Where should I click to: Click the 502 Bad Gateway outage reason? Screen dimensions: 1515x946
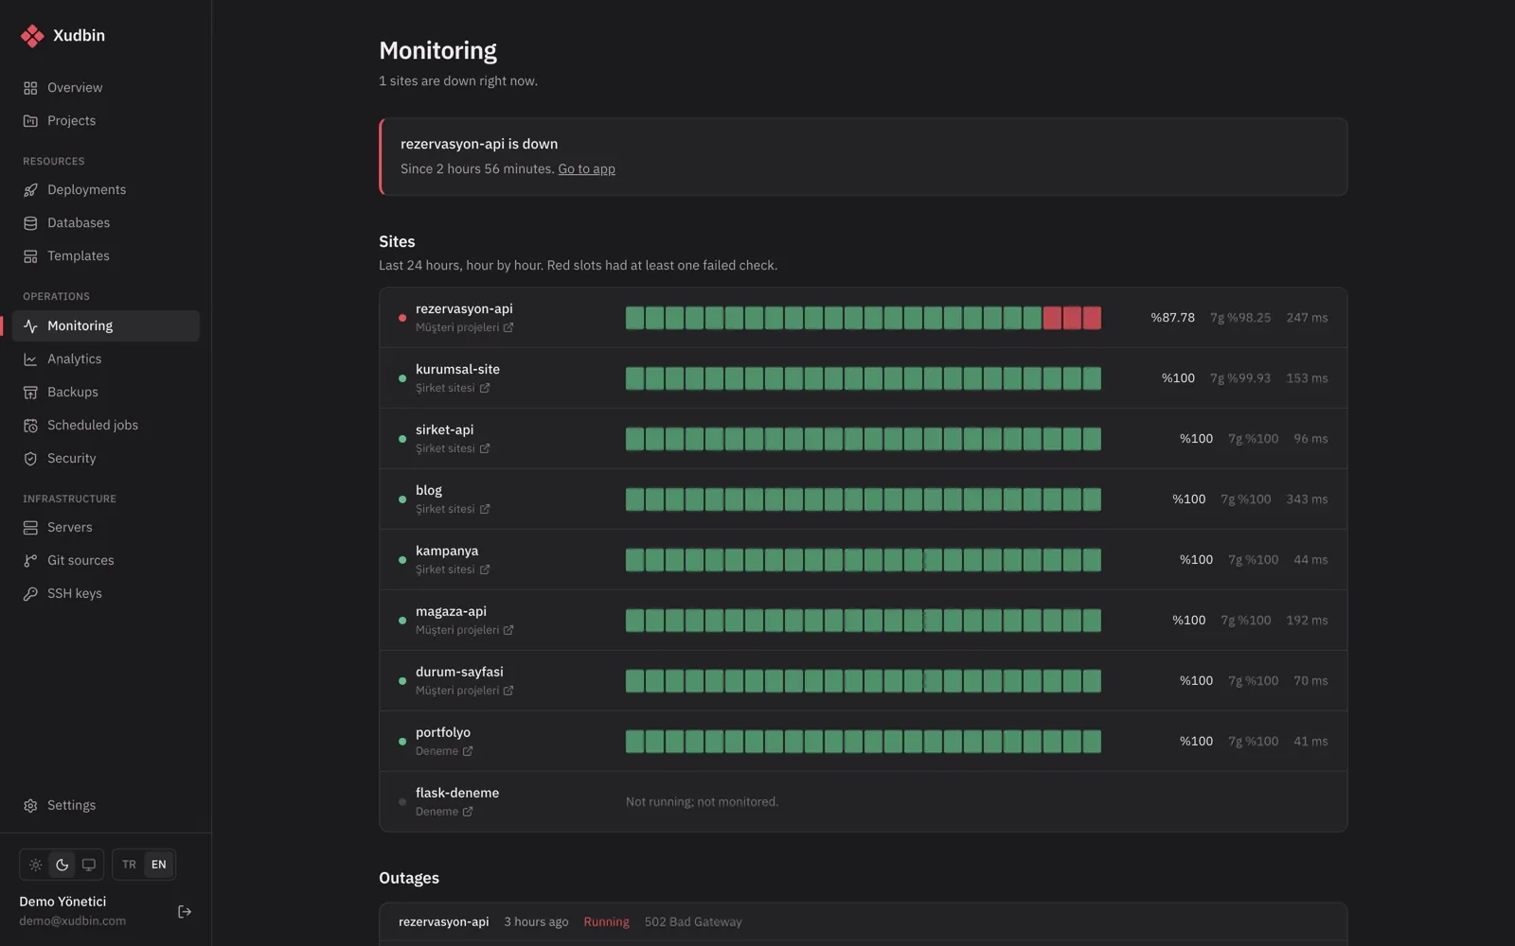click(x=693, y=922)
